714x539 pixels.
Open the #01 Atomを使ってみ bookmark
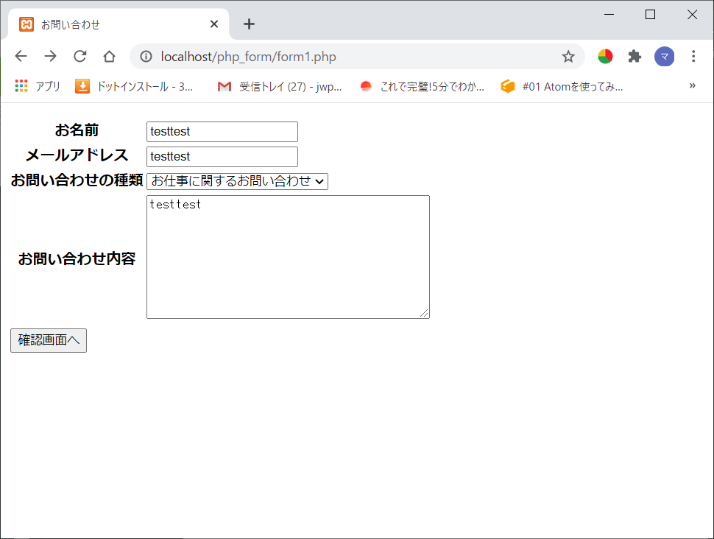click(x=562, y=86)
